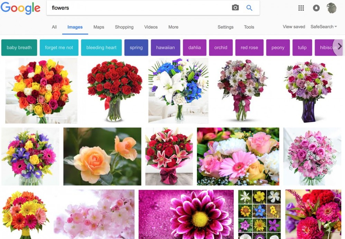Click the Google logo
This screenshot has height=239, width=345.
click(20, 8)
